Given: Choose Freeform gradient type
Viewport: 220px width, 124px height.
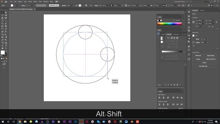Looking at the screenshot, I should [x=177, y=38].
